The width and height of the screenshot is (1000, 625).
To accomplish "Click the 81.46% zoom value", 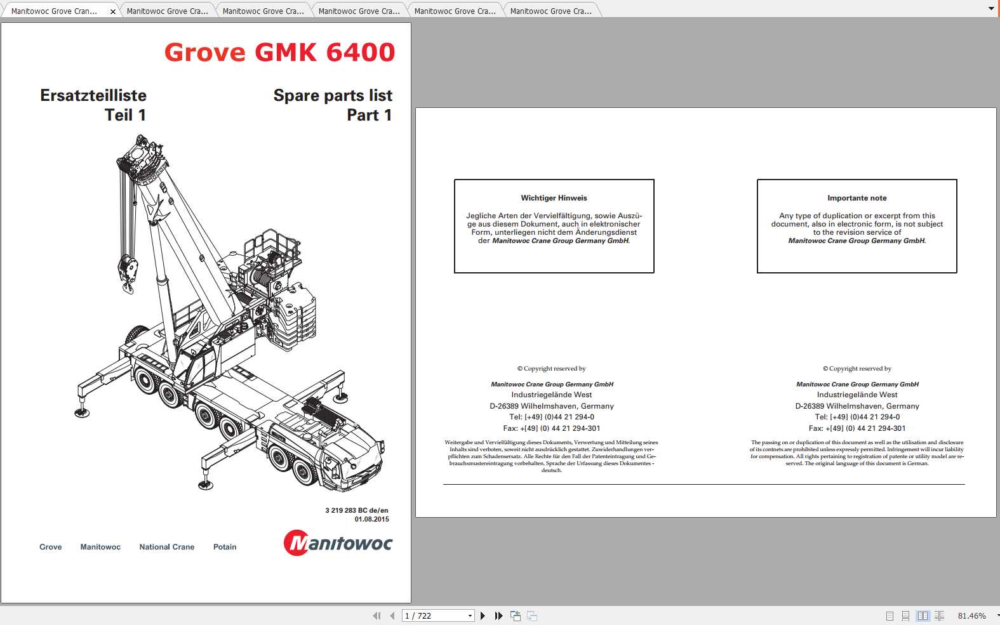I will 971,615.
